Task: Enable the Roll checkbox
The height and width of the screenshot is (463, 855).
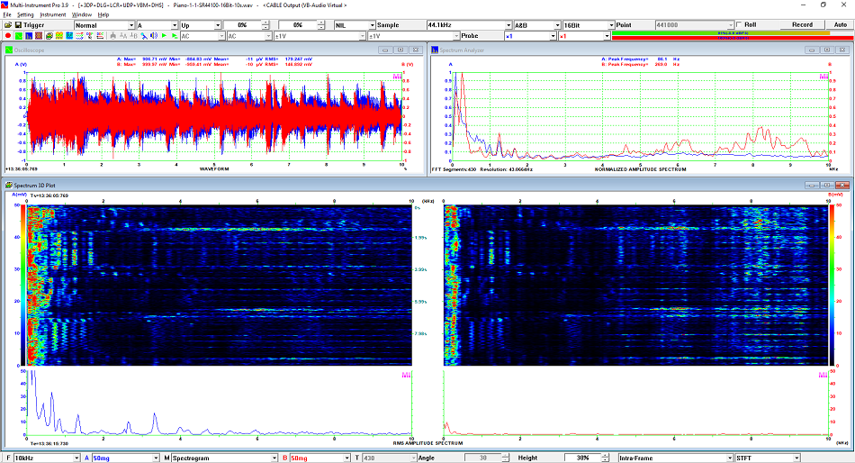Action: pos(739,24)
